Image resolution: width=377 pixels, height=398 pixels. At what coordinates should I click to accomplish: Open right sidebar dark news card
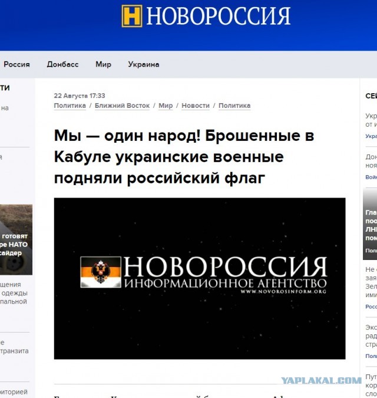click(x=370, y=224)
